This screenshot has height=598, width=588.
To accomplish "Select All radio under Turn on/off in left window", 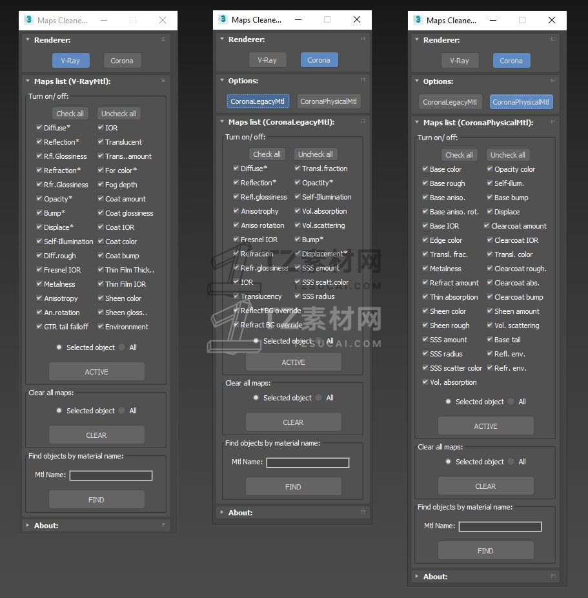I will (122, 347).
